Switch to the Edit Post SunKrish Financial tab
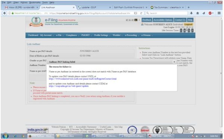This screenshot has width=224, height=139. 130,7
